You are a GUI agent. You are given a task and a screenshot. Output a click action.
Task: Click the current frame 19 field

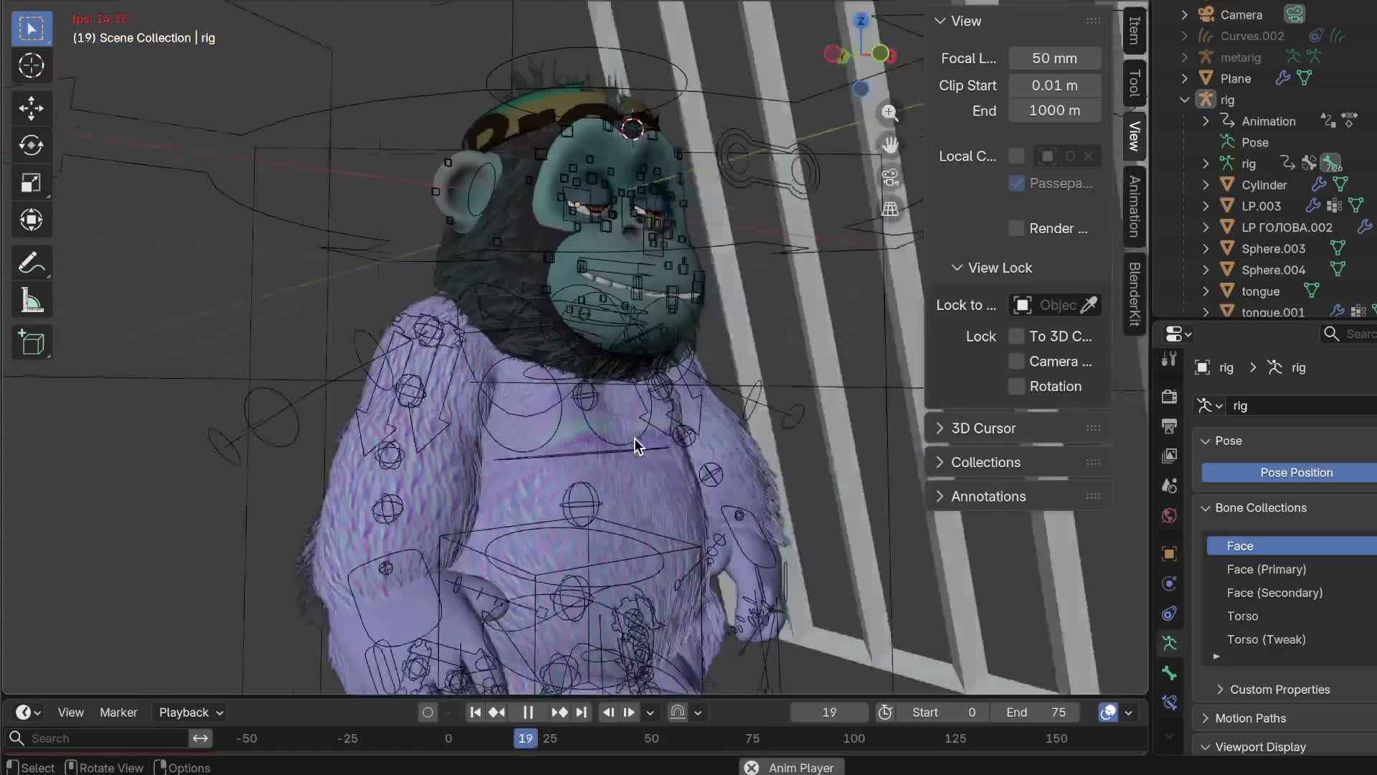[x=829, y=713]
